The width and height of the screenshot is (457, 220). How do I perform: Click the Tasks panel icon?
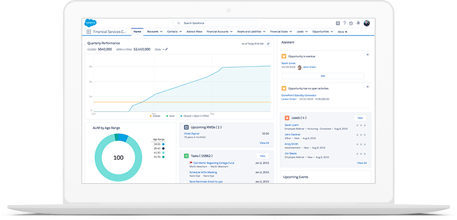186,156
